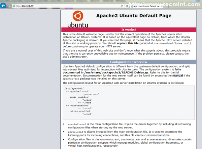Click the page icon in address bar
Viewport: 202px width, 149px height.
(14, 6)
